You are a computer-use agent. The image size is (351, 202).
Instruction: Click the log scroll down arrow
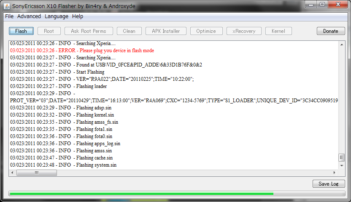point(342,166)
